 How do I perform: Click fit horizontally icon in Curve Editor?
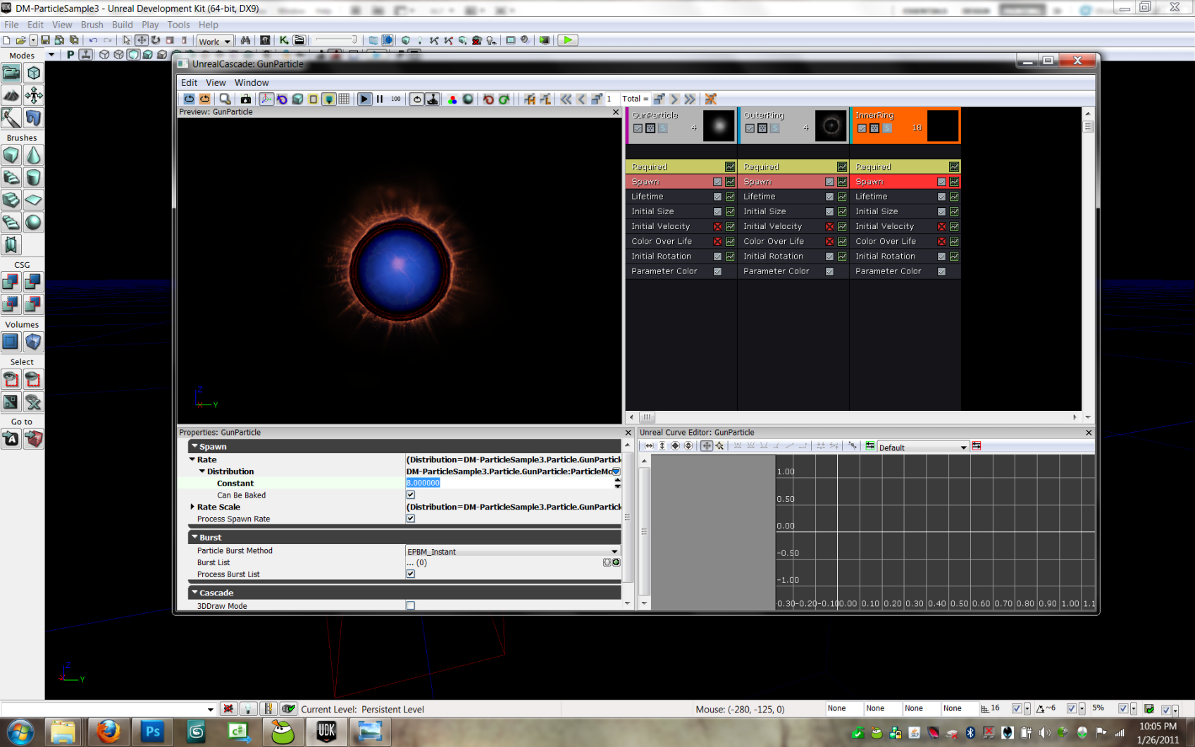coord(649,446)
